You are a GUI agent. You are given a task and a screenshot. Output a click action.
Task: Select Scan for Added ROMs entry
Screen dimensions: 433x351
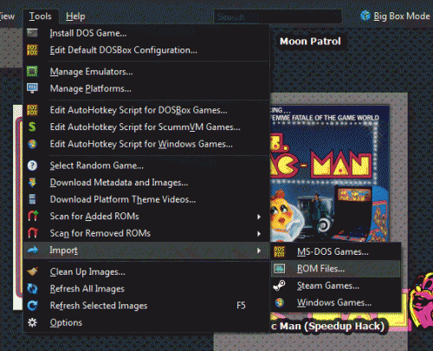coord(146,216)
